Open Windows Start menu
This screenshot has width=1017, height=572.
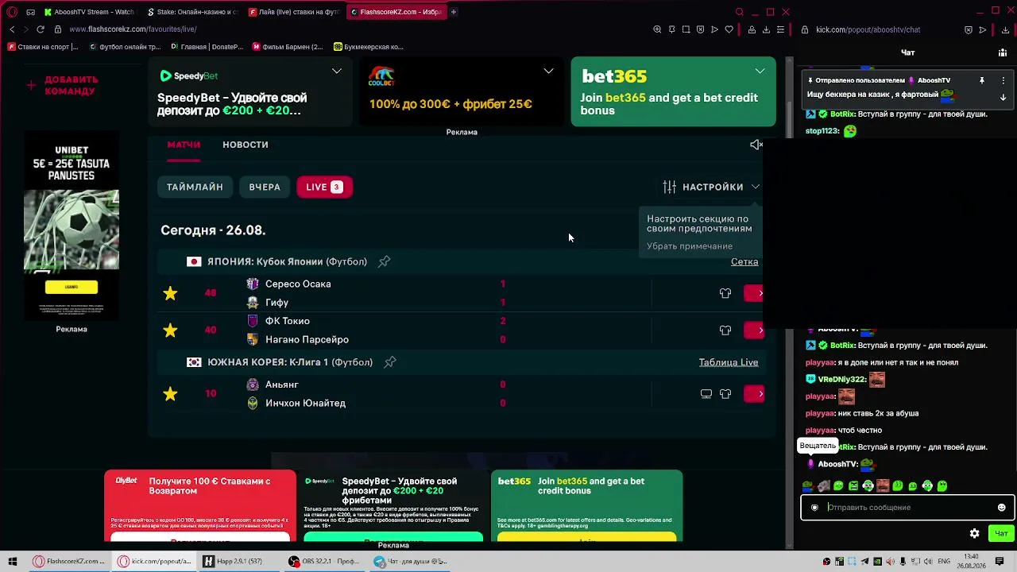click(x=13, y=562)
